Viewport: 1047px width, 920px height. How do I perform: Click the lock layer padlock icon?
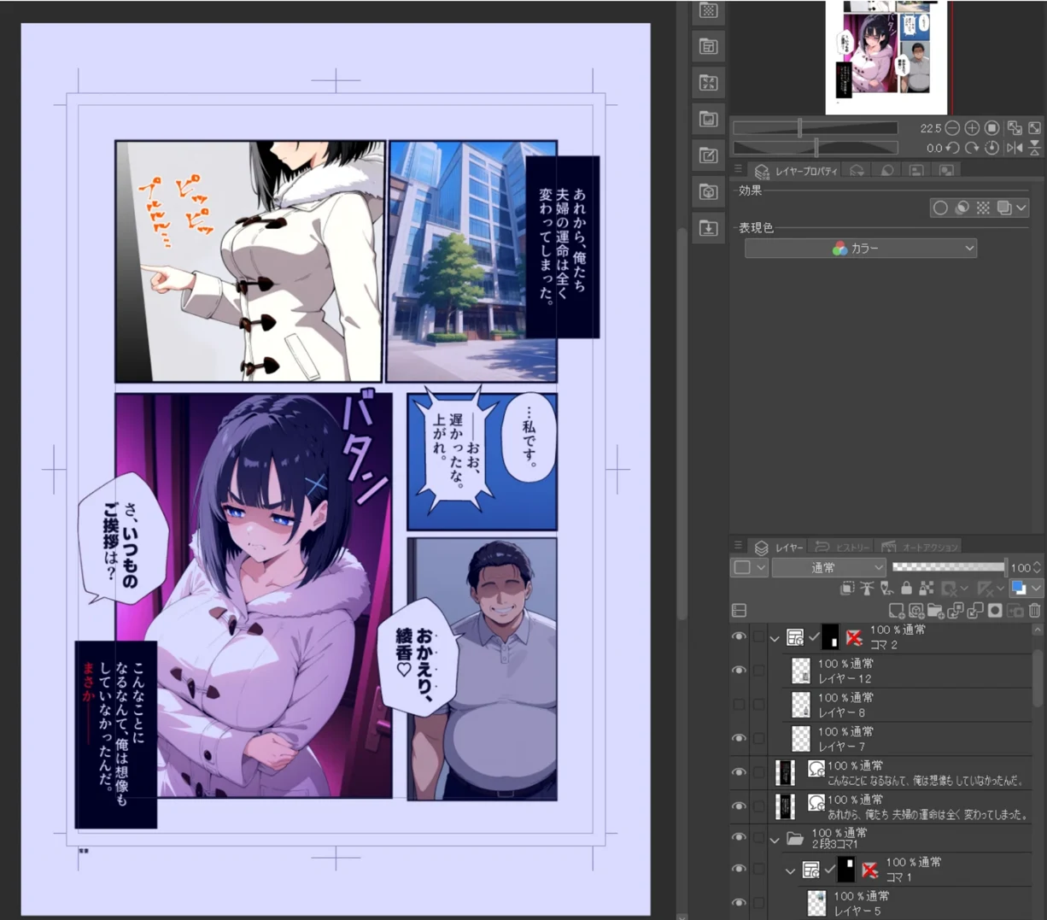pyautogui.click(x=906, y=588)
